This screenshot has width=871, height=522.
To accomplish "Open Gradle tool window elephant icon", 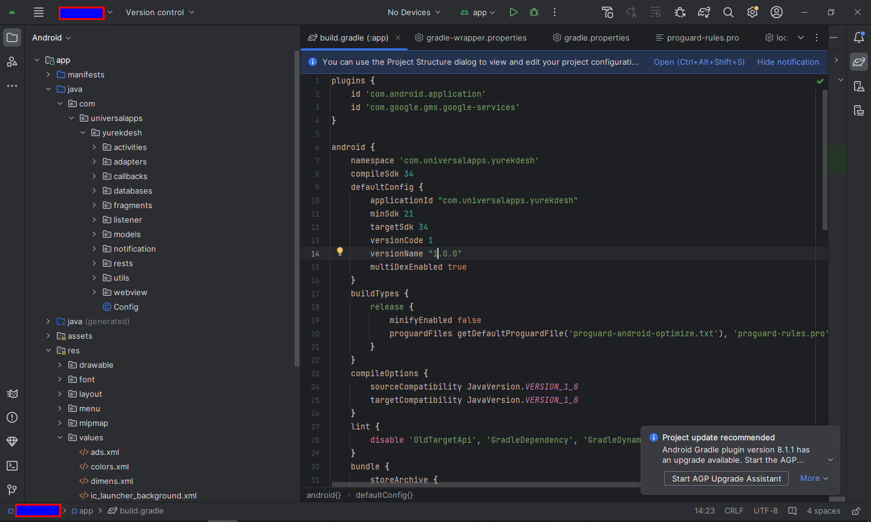I will pyautogui.click(x=859, y=62).
